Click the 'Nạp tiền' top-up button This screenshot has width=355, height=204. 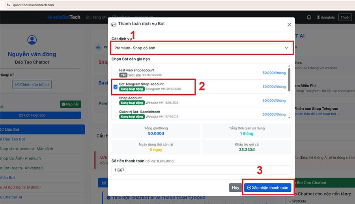click(x=71, y=104)
